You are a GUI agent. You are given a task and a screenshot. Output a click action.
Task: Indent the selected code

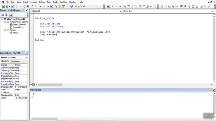click(181, 6)
